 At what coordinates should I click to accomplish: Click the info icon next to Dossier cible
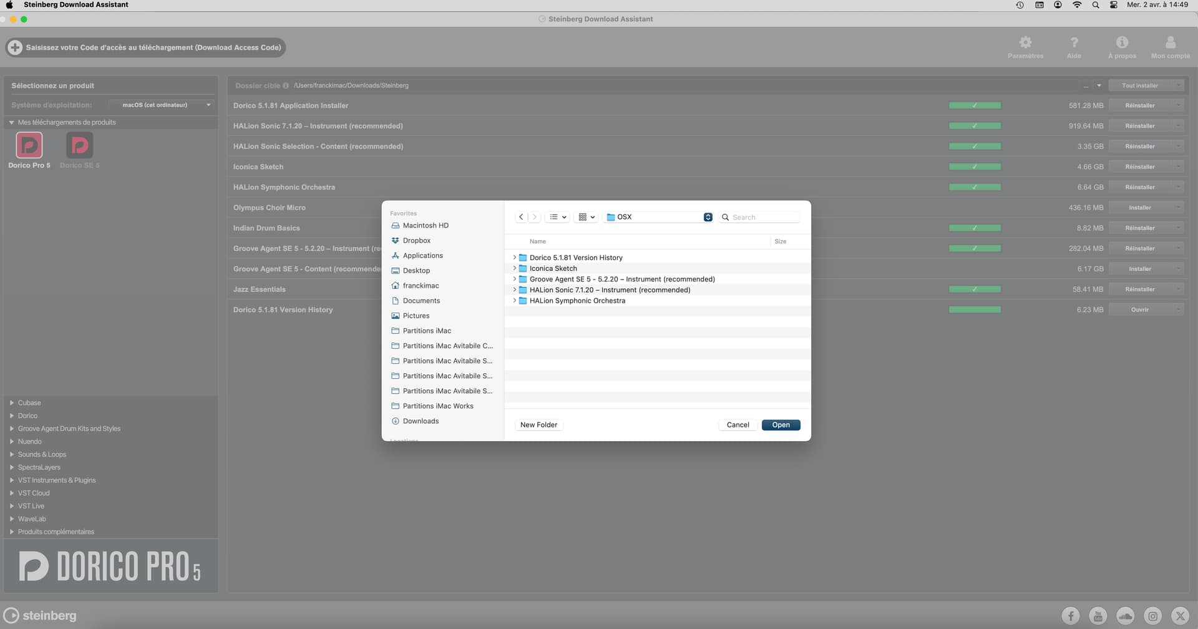click(x=286, y=85)
